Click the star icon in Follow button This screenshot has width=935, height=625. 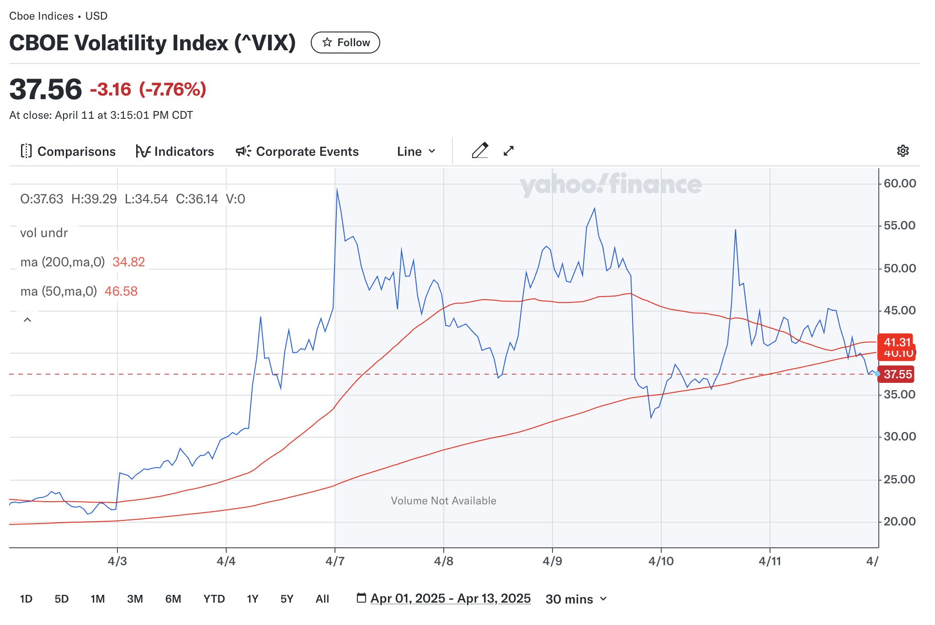[x=327, y=42]
